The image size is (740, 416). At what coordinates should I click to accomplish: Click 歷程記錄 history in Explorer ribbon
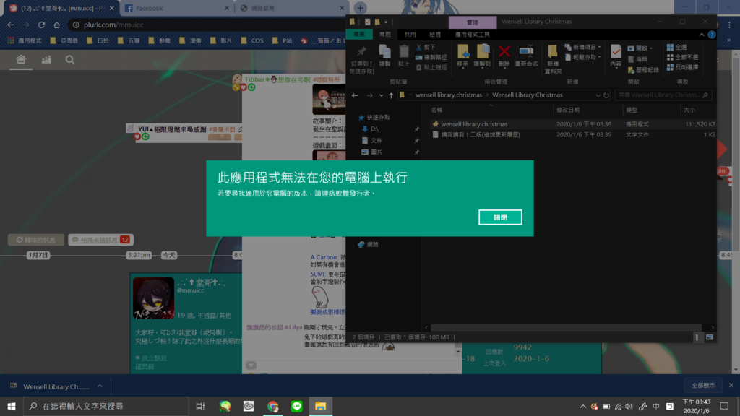643,70
